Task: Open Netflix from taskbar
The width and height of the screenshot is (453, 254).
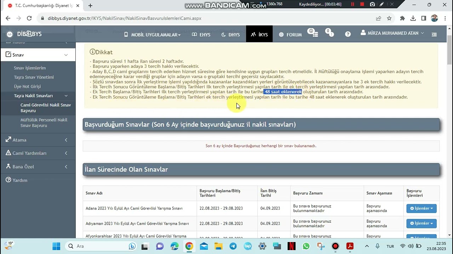Action: [x=291, y=246]
